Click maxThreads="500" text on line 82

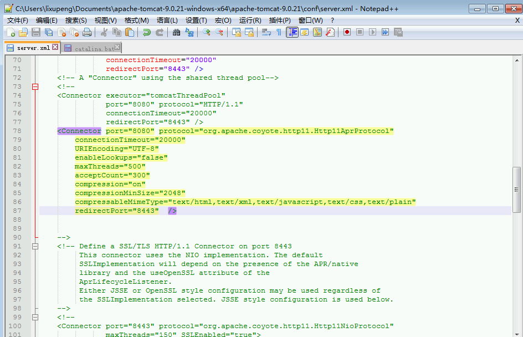click(110, 166)
